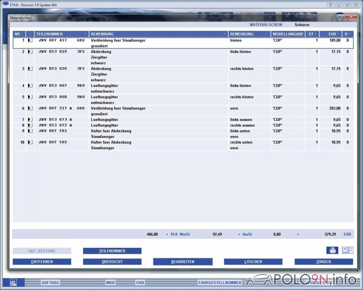Screen dimensions: 363x290
Task: Click the flag icon in row 1
Action: (30, 40)
